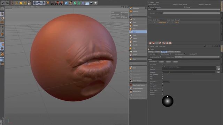Click the stamp Image path field
The width and height of the screenshot is (223, 125).
click(189, 67)
